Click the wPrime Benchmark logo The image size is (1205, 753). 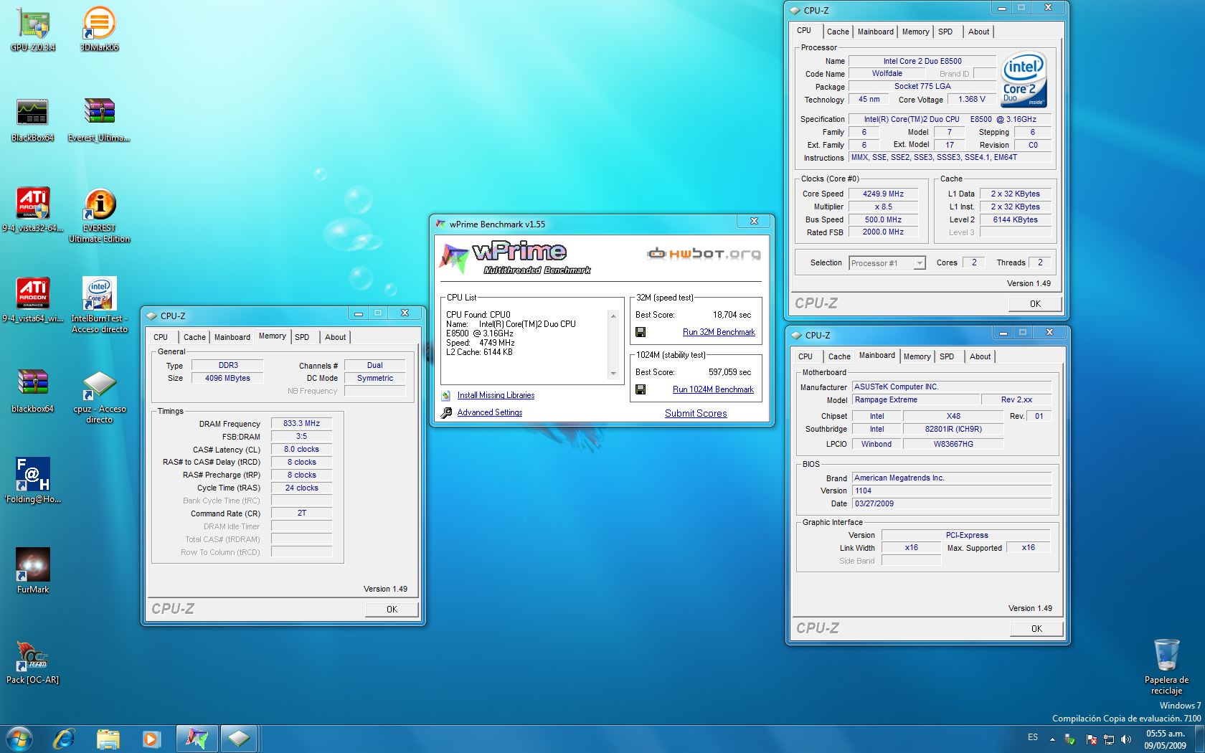click(514, 259)
